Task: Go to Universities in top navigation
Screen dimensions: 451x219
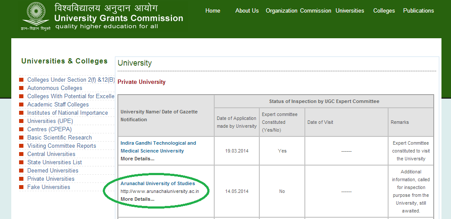Action: (350, 10)
